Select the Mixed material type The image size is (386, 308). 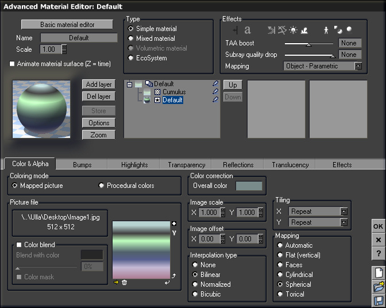click(x=131, y=38)
